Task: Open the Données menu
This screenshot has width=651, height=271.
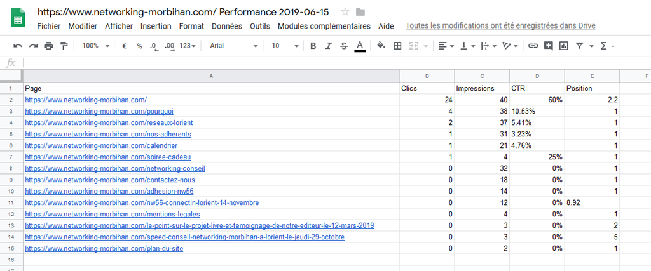Action: [227, 26]
